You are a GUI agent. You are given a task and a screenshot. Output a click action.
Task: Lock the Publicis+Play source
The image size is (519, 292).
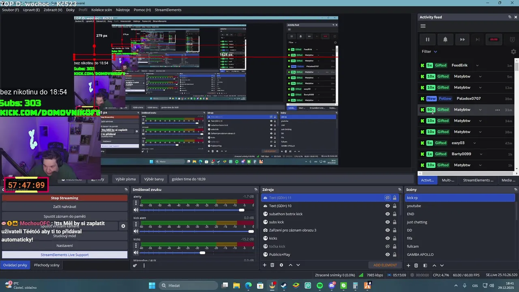pyautogui.click(x=395, y=255)
